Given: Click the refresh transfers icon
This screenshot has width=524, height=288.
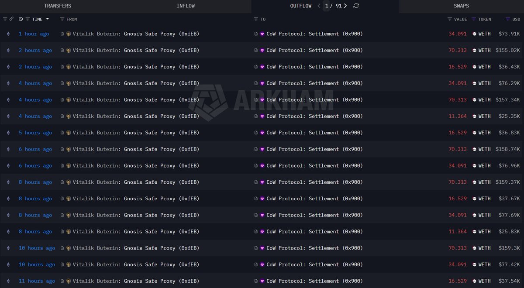Looking at the screenshot, I should point(356,6).
